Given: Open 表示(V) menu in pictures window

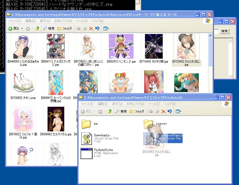Looking at the screenshot, I should 45,21.
